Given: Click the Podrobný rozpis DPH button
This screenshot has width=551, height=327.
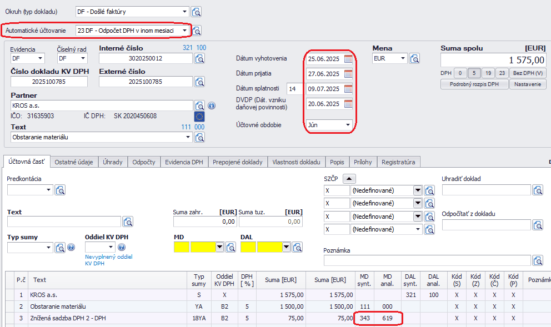Looking at the screenshot, I should (474, 84).
